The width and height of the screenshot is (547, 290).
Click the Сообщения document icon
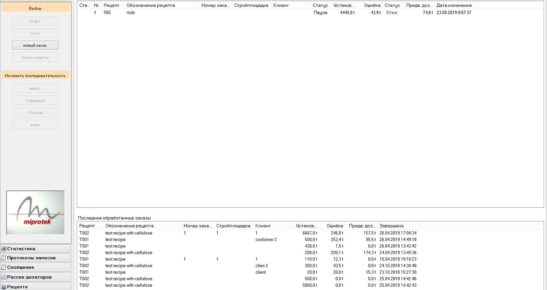(x=4, y=268)
